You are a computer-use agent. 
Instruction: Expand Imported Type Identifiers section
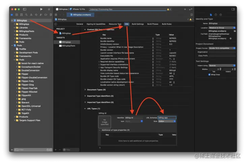point(85,102)
